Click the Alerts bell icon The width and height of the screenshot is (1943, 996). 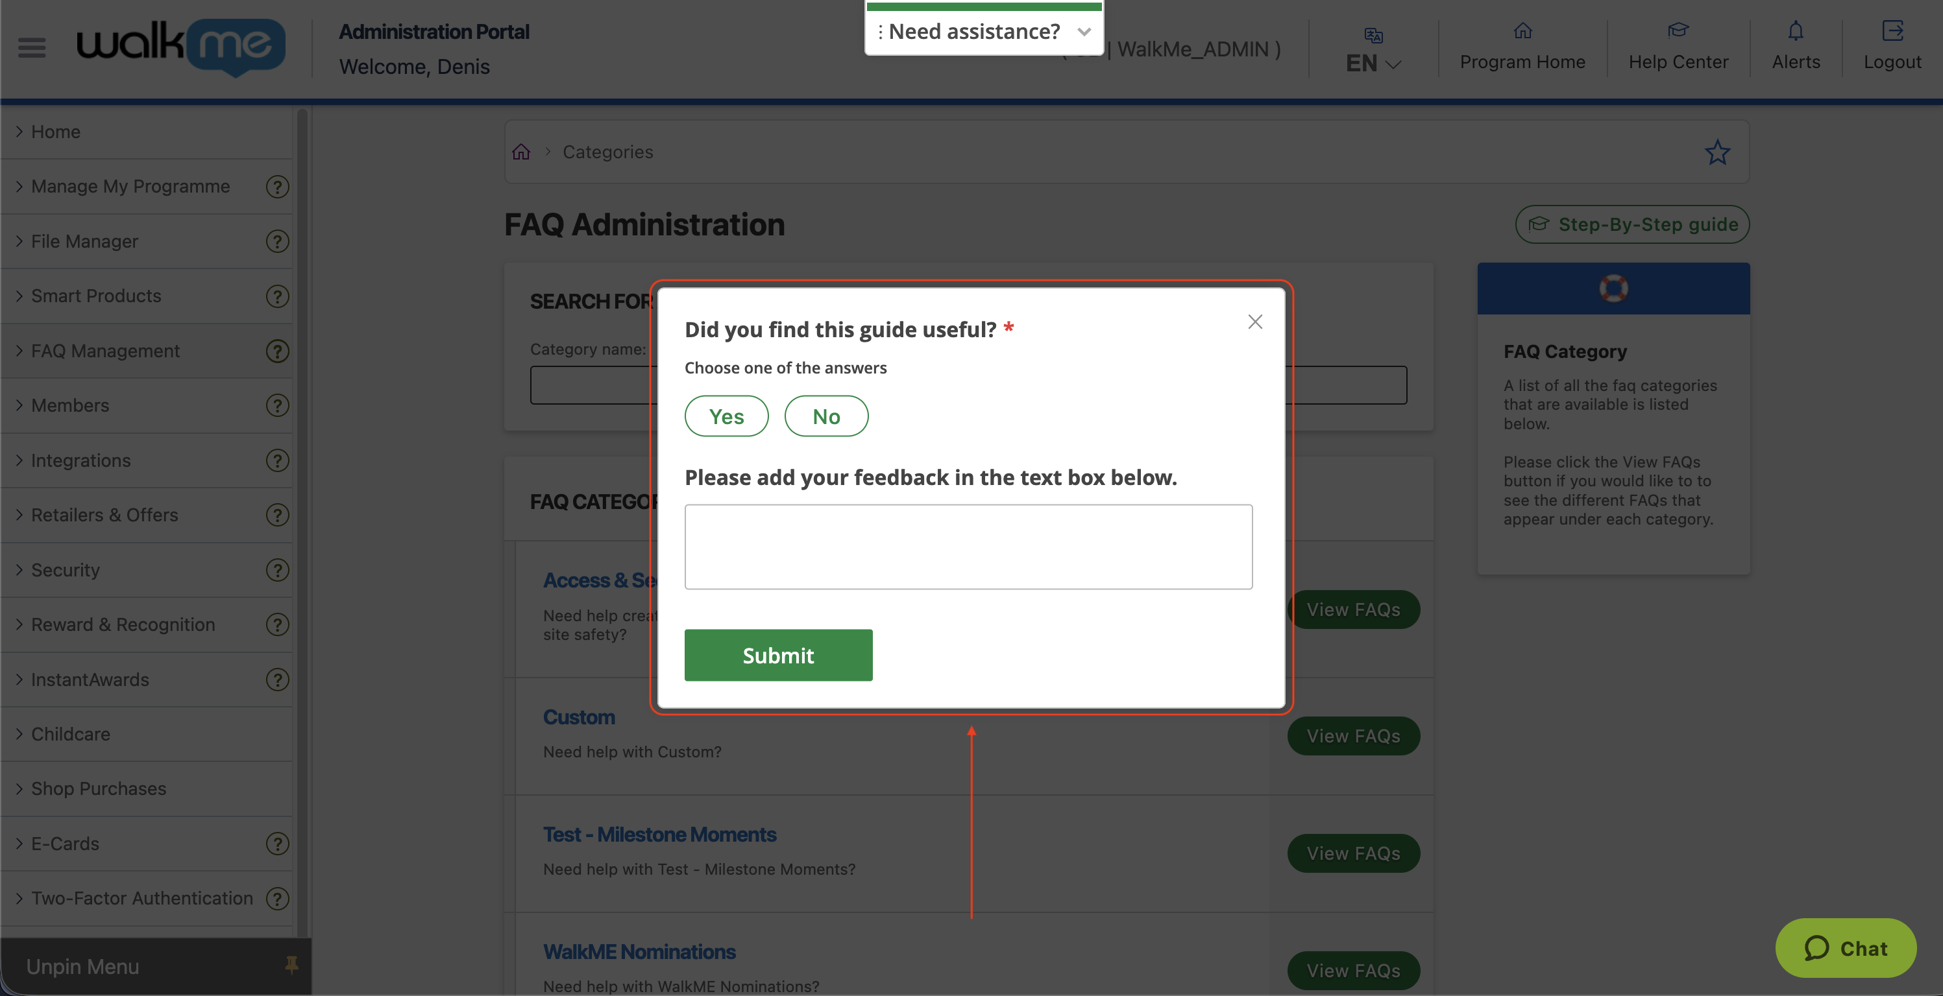[x=1796, y=31]
